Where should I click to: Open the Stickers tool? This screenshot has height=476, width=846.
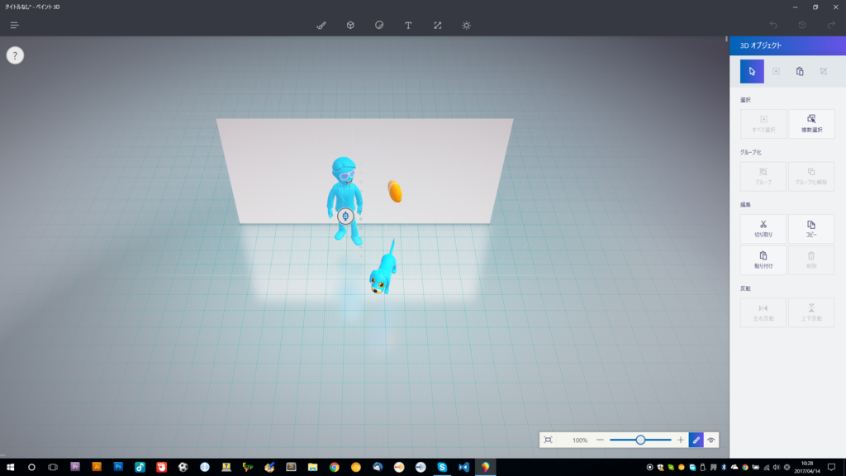click(379, 26)
